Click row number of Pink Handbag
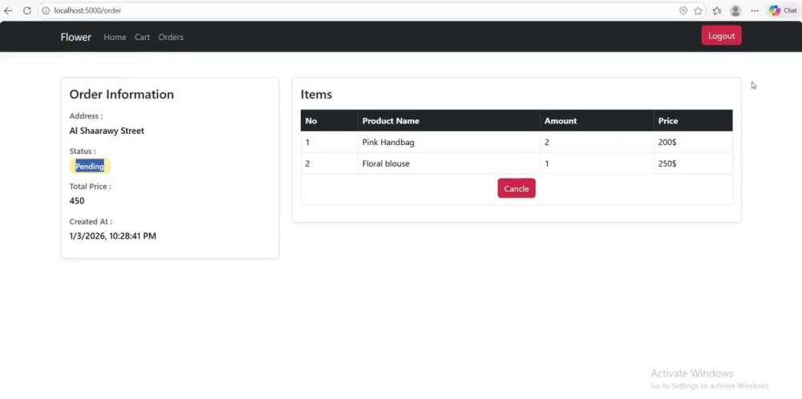The height and width of the screenshot is (399, 802). [330, 142]
